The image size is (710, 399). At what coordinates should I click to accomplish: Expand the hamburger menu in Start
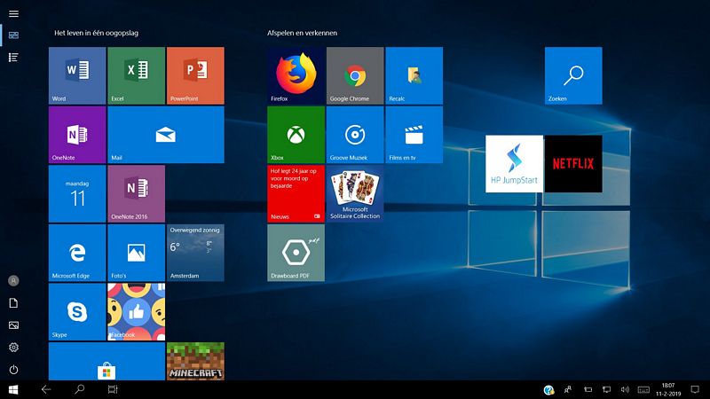pos(13,13)
